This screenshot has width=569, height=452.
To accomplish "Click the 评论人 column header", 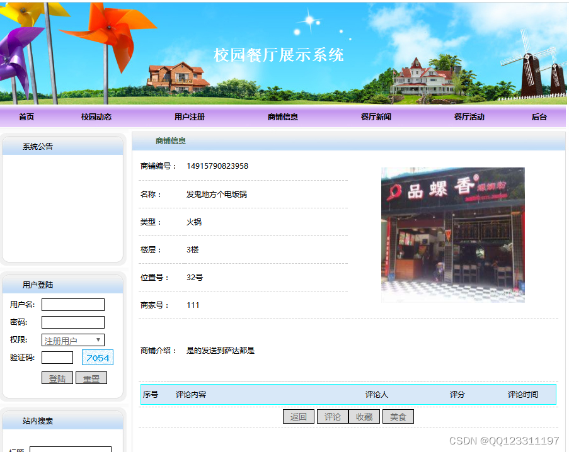I will tap(377, 394).
